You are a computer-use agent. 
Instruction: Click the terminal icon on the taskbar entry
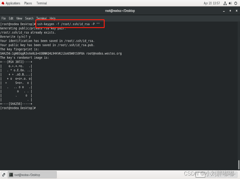11,175
